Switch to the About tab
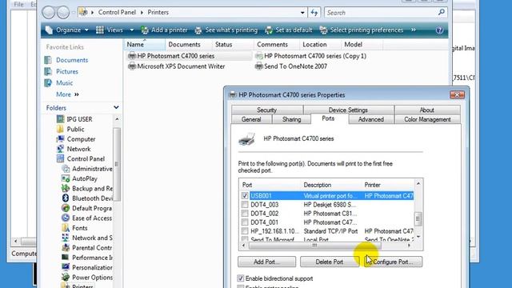This screenshot has width=512, height=288. (x=427, y=110)
